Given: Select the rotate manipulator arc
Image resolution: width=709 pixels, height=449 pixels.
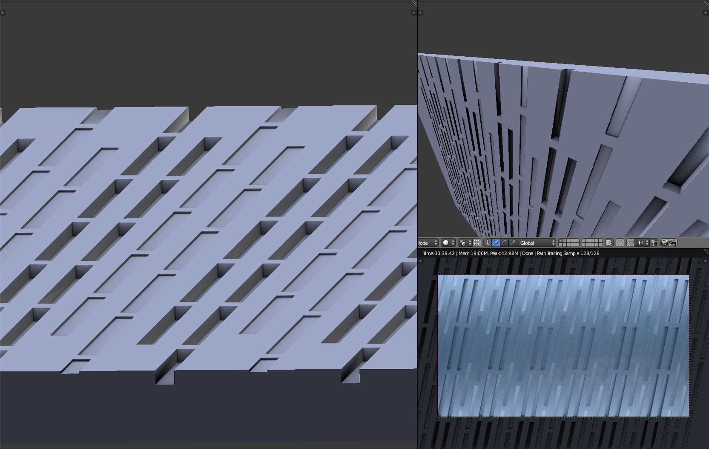Looking at the screenshot, I should coord(504,243).
